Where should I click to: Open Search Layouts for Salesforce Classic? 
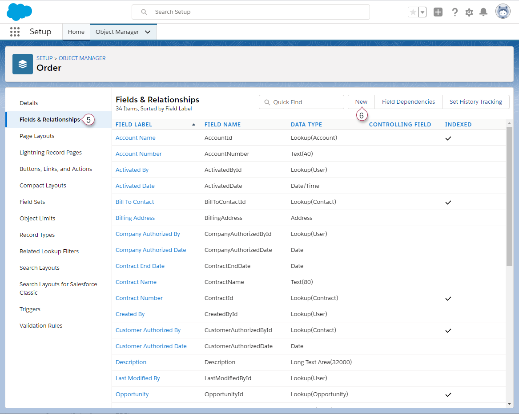pos(58,288)
